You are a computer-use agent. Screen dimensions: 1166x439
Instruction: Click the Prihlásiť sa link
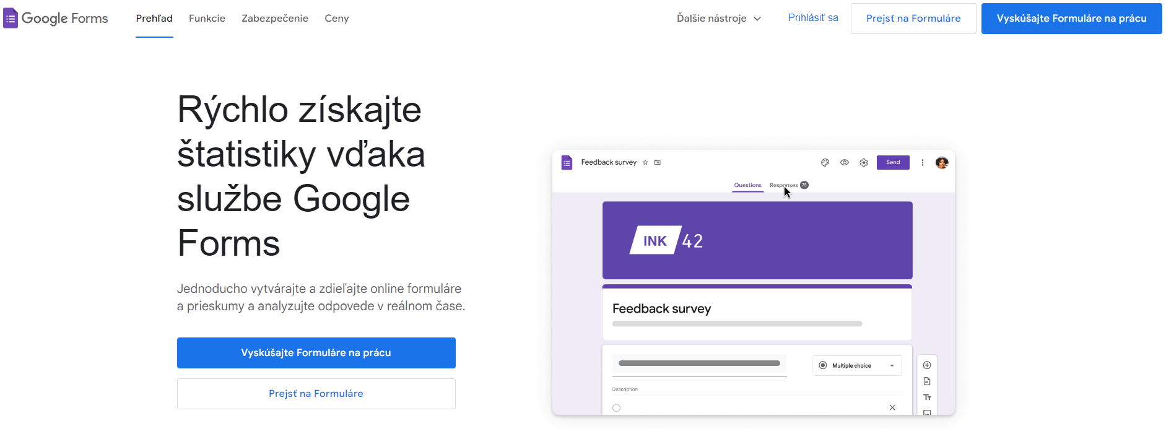(x=812, y=18)
